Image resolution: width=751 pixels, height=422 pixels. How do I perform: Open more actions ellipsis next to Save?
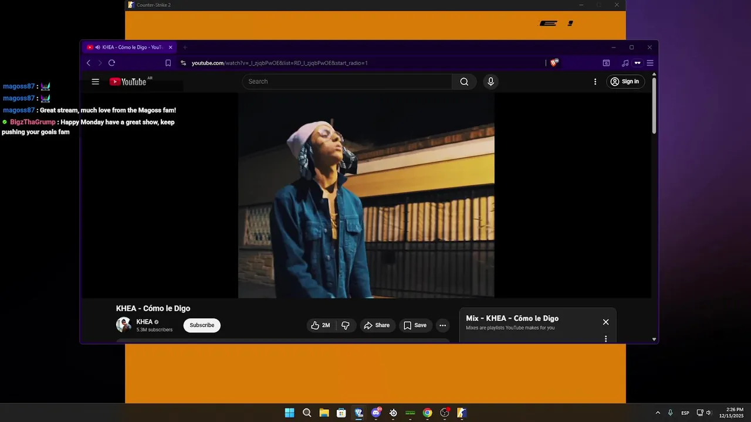click(x=443, y=325)
